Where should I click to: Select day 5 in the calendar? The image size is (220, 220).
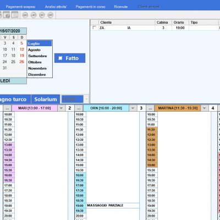coord(22,43)
